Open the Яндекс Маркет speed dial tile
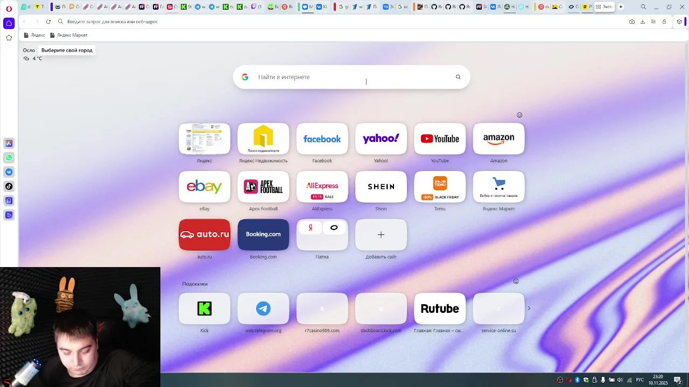The height and width of the screenshot is (387, 689). click(498, 187)
